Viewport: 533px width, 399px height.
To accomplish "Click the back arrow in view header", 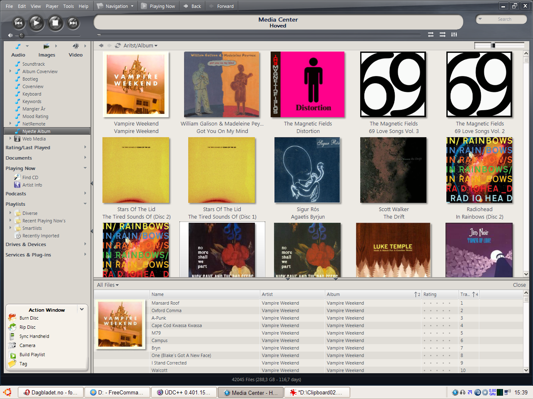I will coord(101,46).
